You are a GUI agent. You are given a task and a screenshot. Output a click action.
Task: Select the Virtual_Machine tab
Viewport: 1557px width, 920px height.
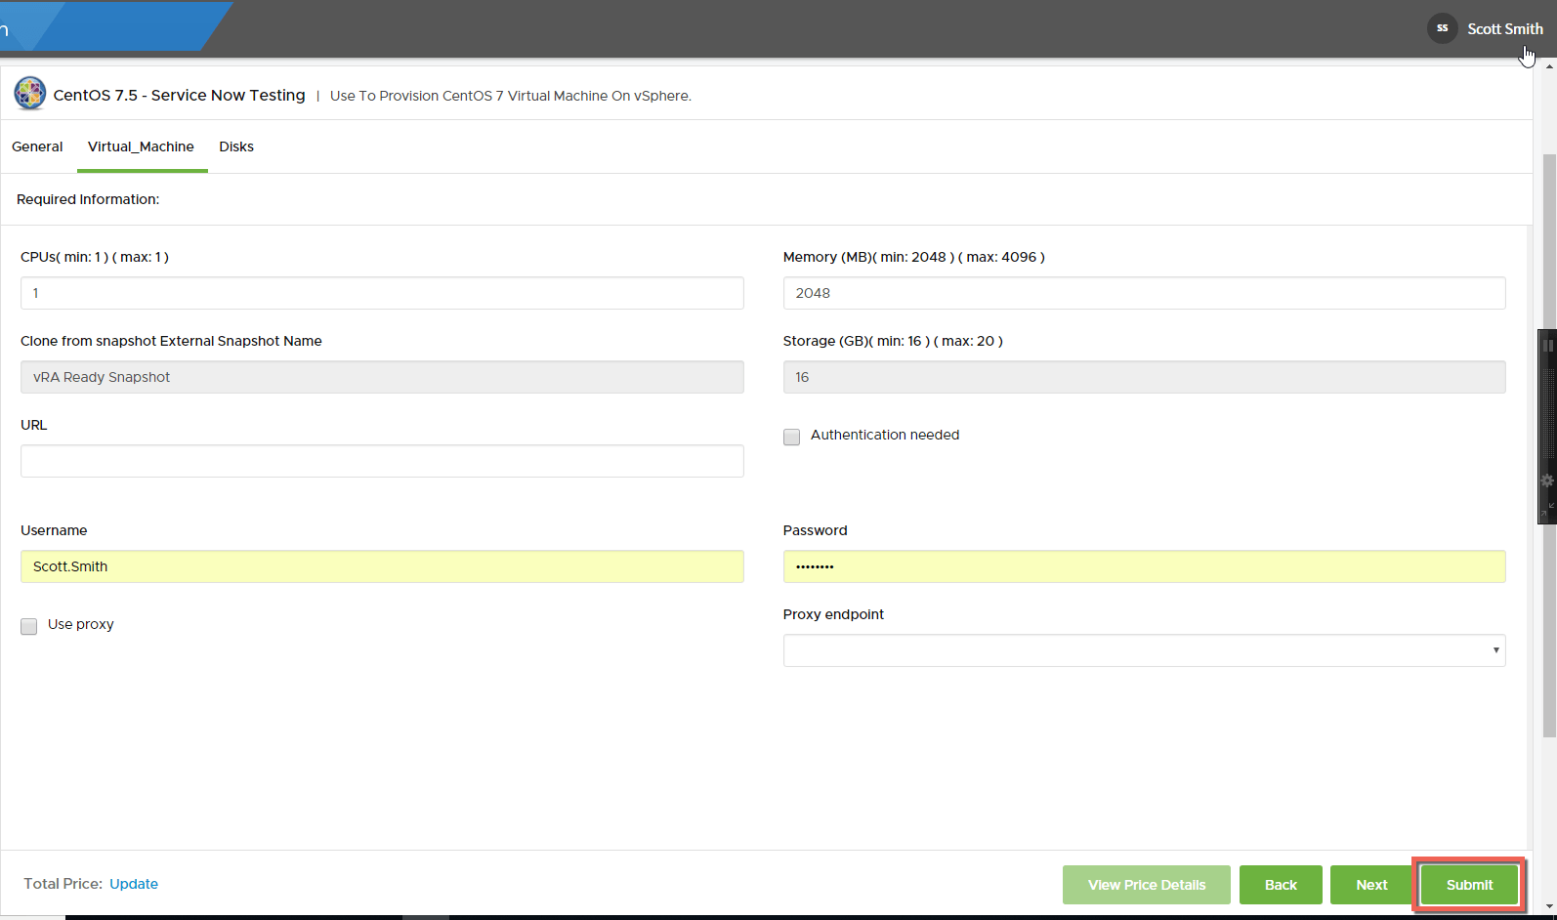pyautogui.click(x=141, y=146)
